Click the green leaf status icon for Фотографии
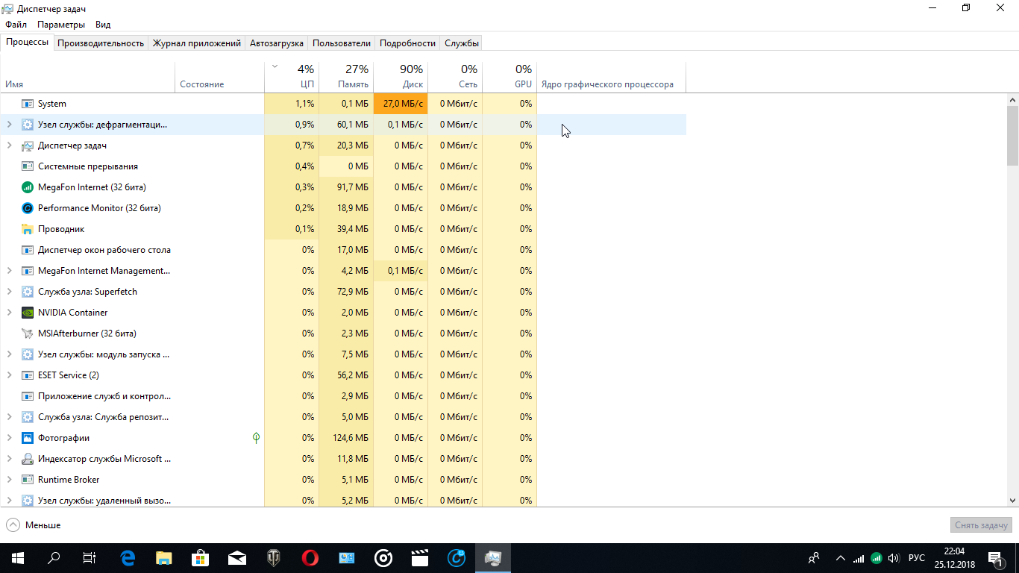 point(256,438)
